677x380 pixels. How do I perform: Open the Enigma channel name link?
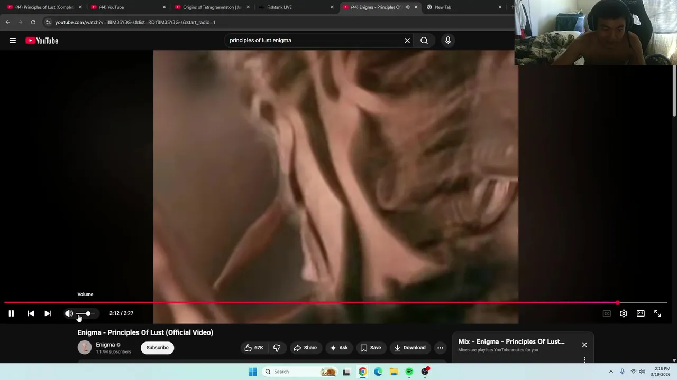(x=105, y=345)
